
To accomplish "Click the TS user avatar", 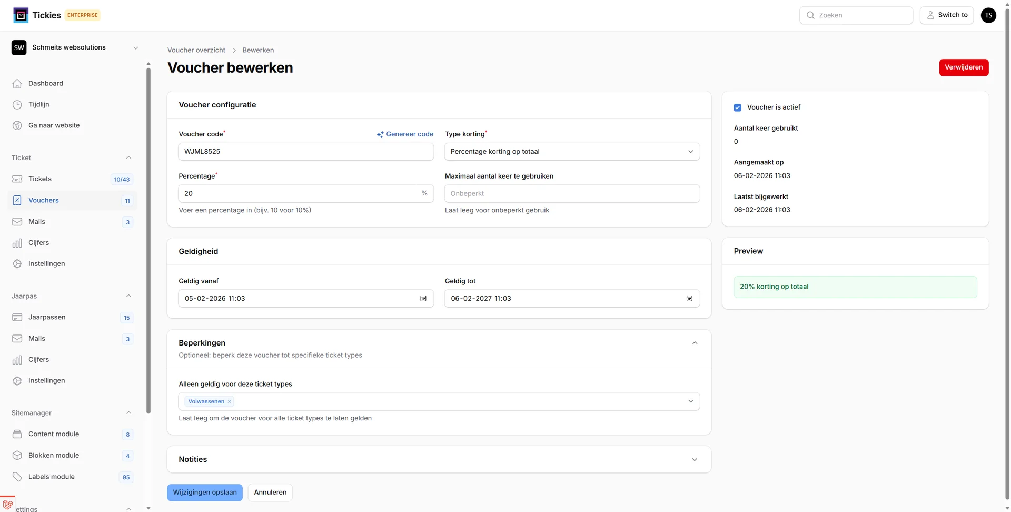I will (x=988, y=15).
